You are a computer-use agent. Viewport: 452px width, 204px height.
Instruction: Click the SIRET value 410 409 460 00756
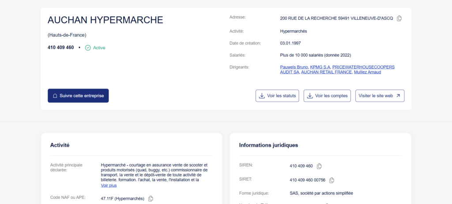click(x=307, y=180)
